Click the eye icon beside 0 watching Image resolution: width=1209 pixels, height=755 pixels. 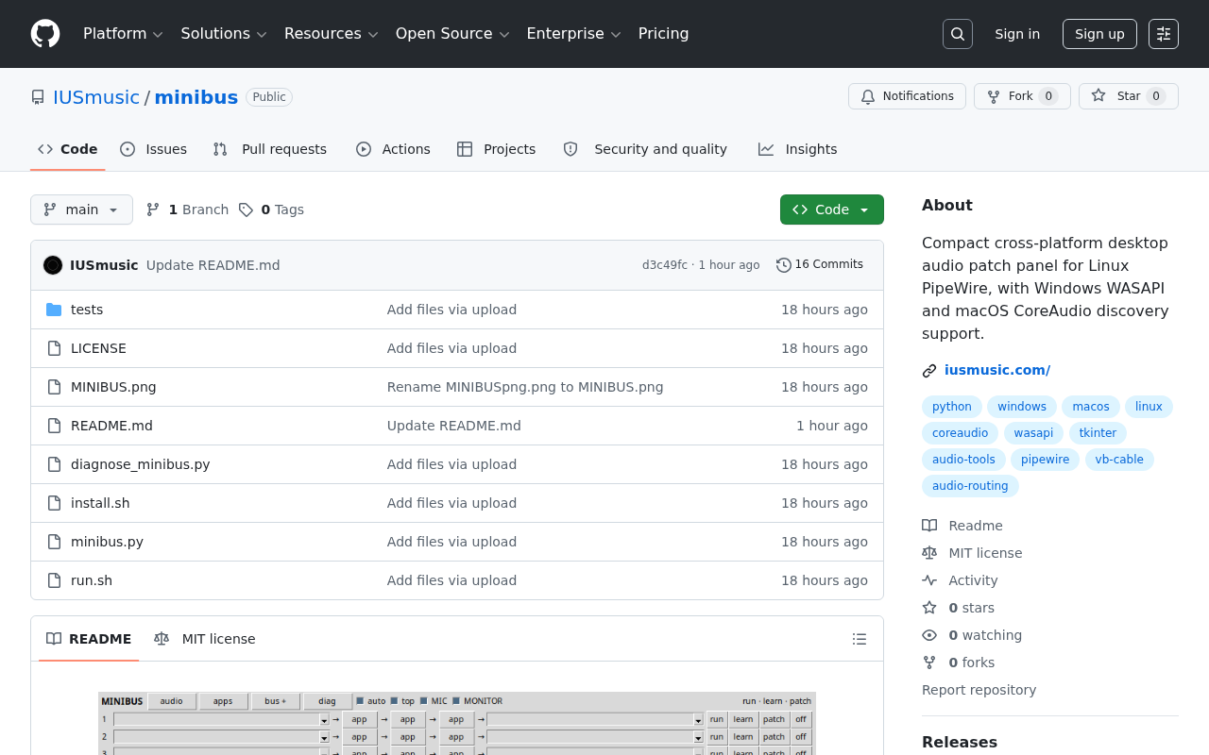click(929, 635)
